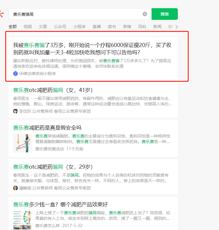Screen dimensions: 219x230
Task: Click the green 搜索 button
Action: pos(165,14)
